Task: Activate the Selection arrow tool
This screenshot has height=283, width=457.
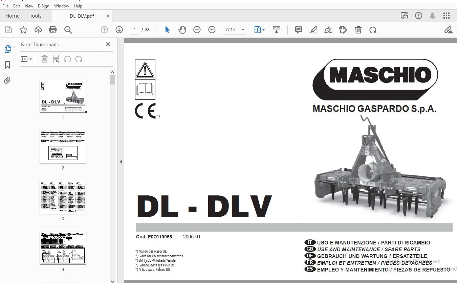Action: click(x=167, y=30)
